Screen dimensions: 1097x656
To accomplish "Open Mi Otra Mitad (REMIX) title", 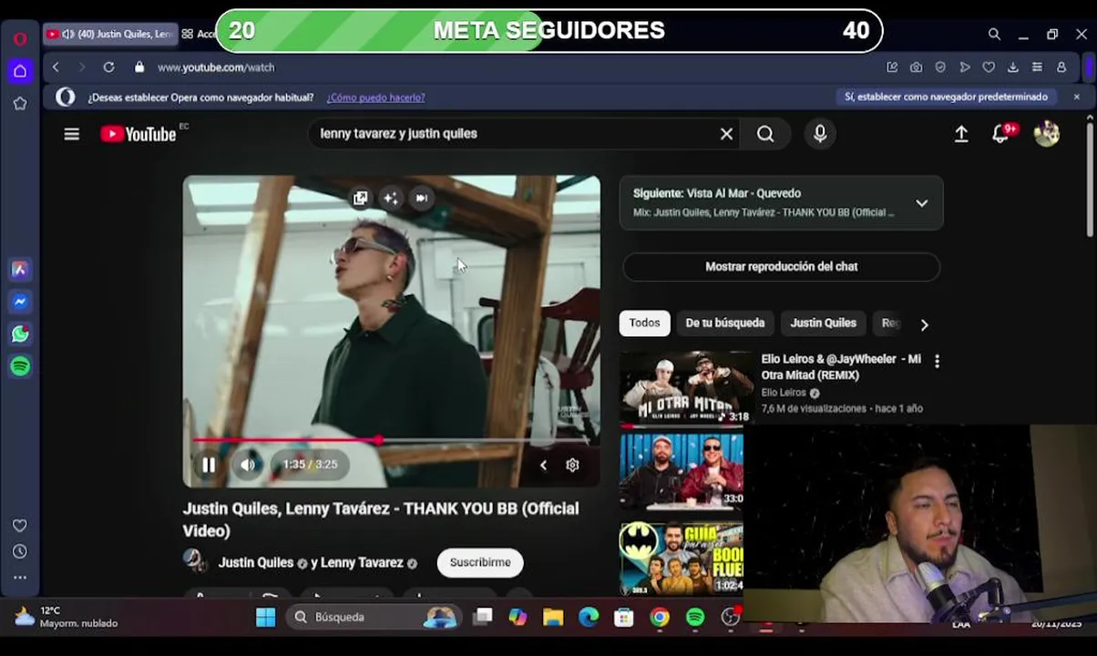I will point(841,367).
